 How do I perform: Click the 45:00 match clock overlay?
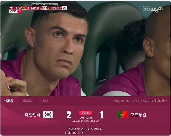coord(18,8)
